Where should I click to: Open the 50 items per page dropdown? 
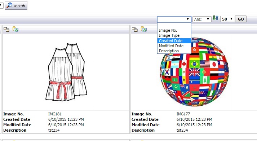coord(227,19)
